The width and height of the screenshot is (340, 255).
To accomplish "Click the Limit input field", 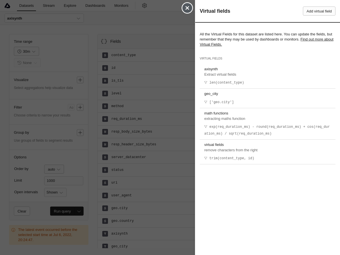I will coord(64,181).
